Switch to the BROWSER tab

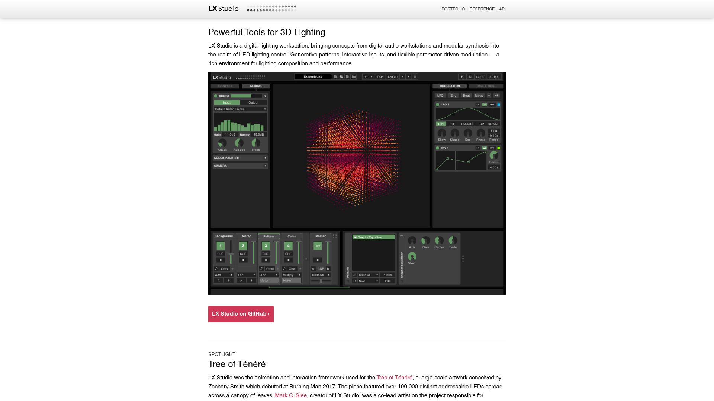point(225,86)
